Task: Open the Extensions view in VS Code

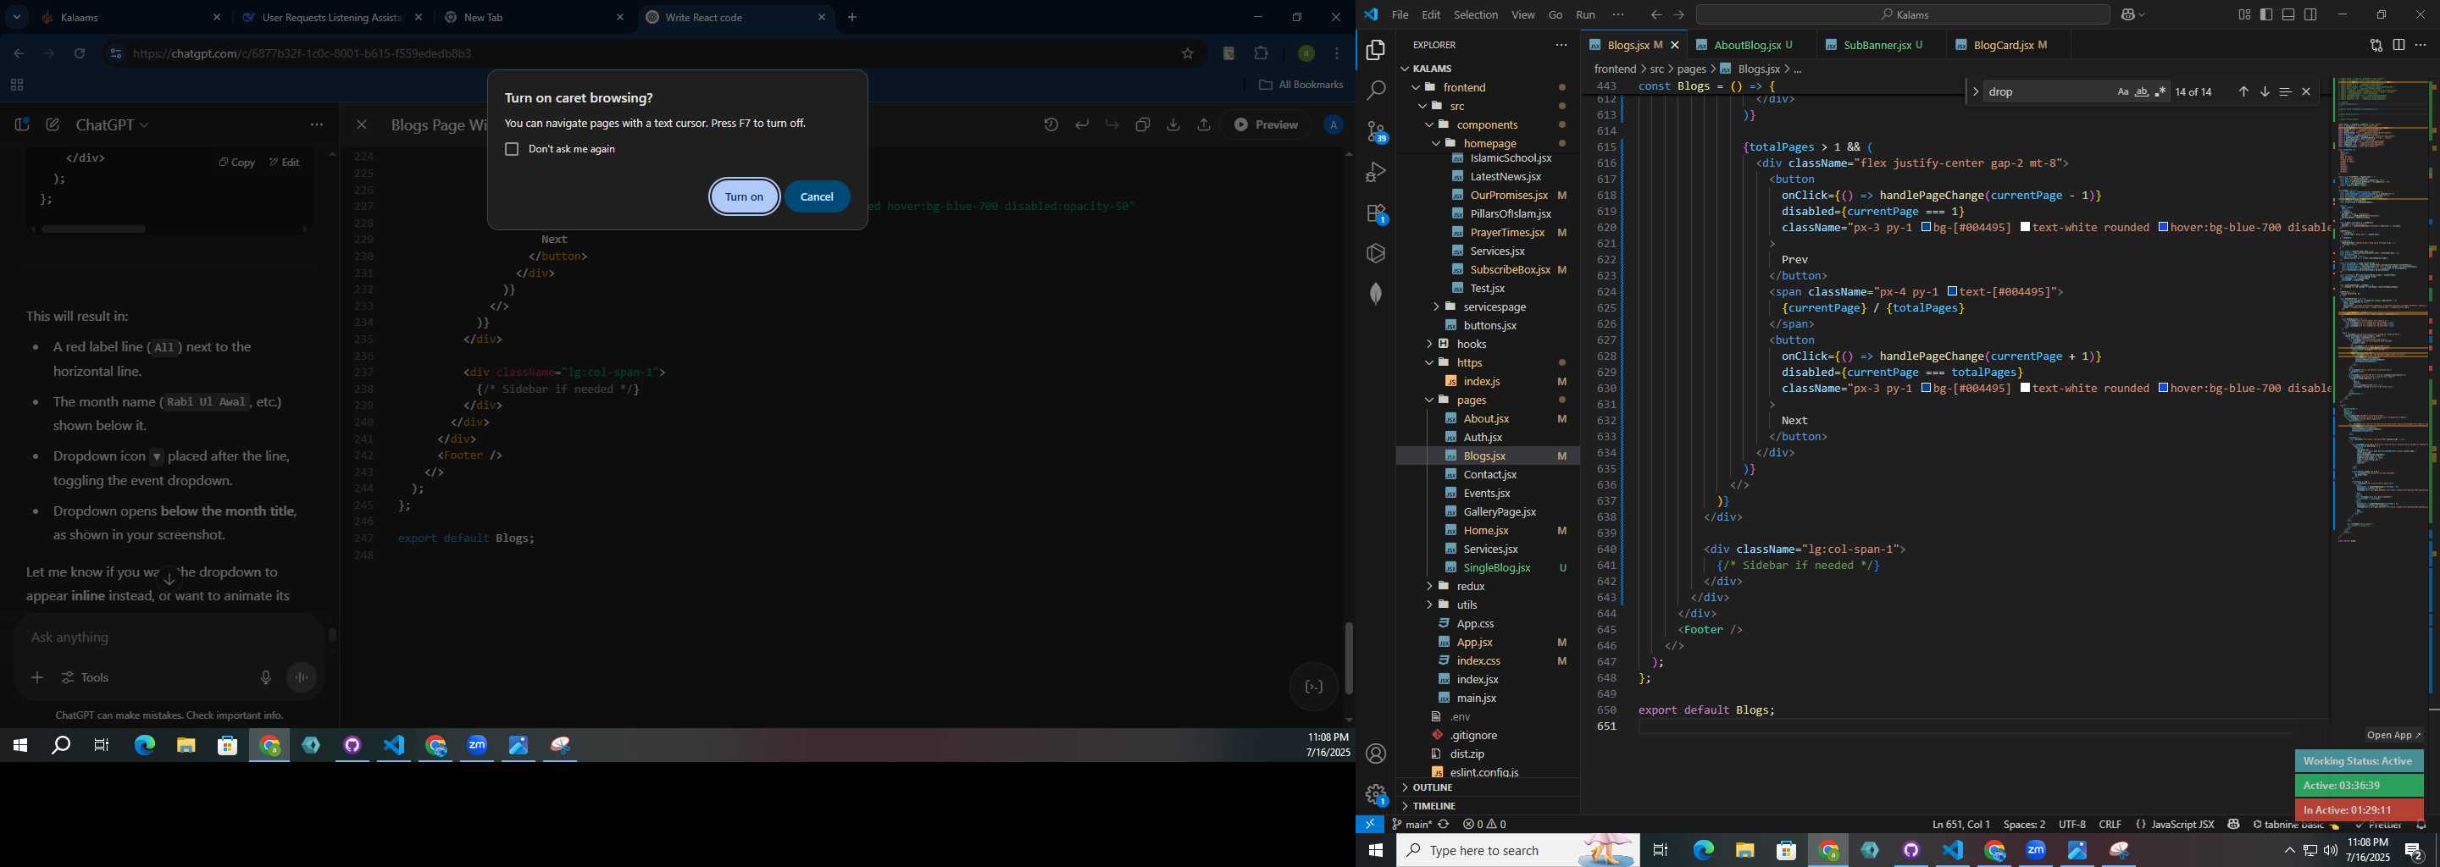Action: (1375, 214)
